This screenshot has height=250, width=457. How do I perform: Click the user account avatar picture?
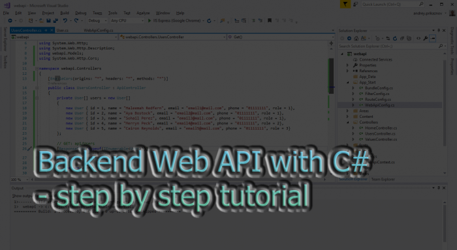pos(452,13)
